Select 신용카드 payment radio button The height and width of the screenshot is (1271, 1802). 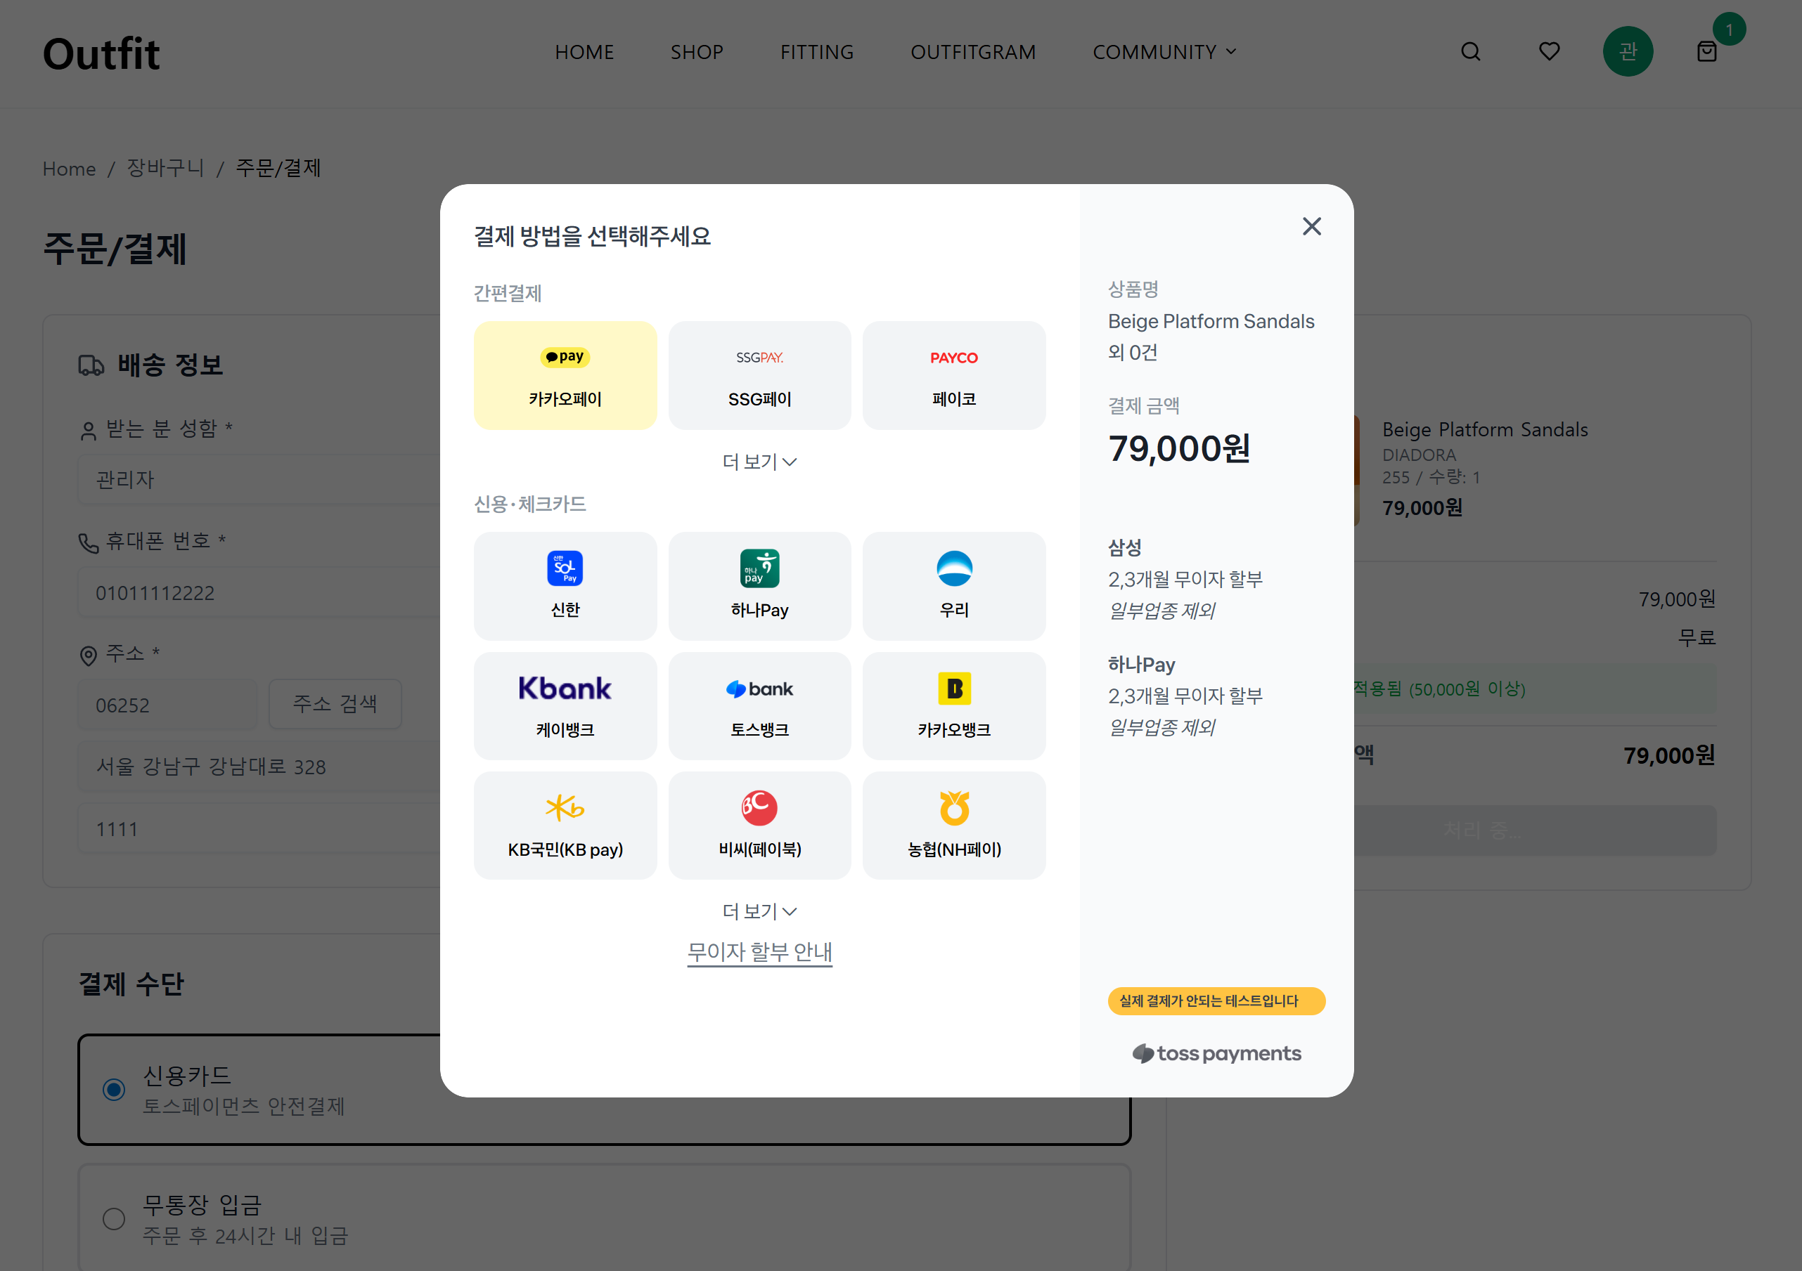[114, 1090]
